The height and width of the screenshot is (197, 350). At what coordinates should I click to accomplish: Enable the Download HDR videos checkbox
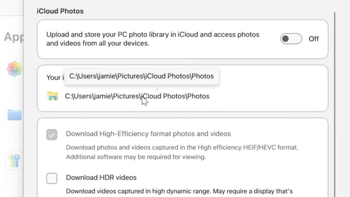[x=52, y=178]
